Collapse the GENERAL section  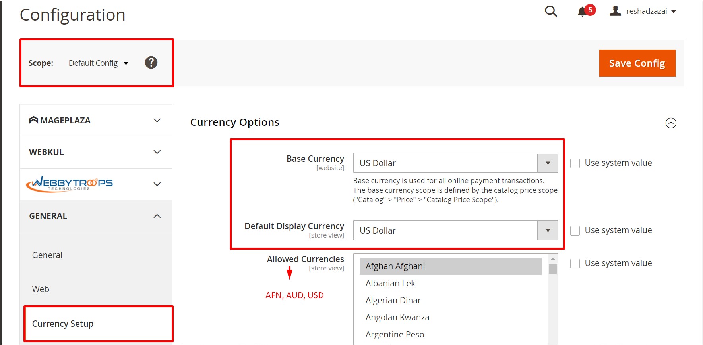[x=157, y=216]
